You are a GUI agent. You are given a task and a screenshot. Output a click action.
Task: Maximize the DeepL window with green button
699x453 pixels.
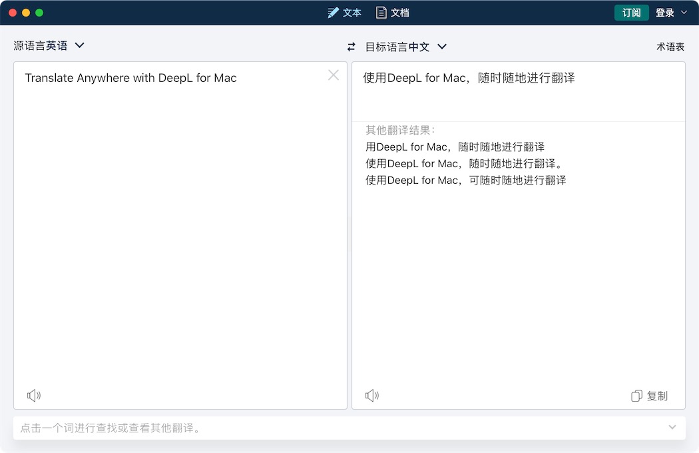coord(39,13)
